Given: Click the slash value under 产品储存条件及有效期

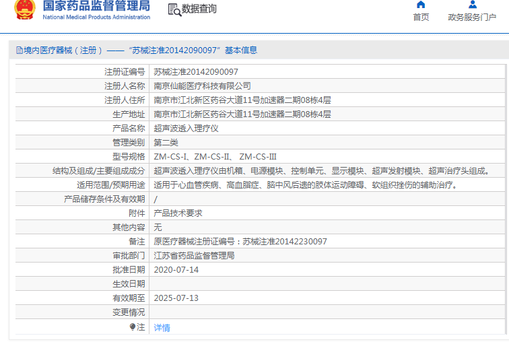Looking at the screenshot, I should (156, 199).
